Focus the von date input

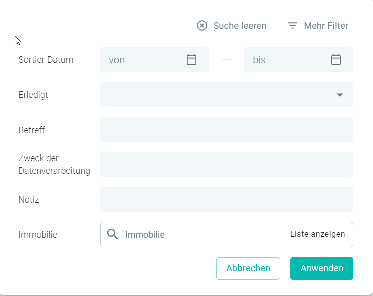155,60
